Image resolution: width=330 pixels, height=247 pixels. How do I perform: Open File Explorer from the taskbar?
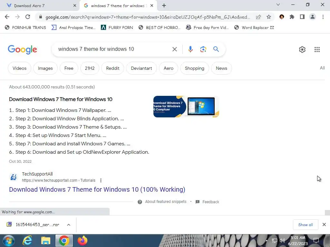pyautogui.click(x=46, y=241)
